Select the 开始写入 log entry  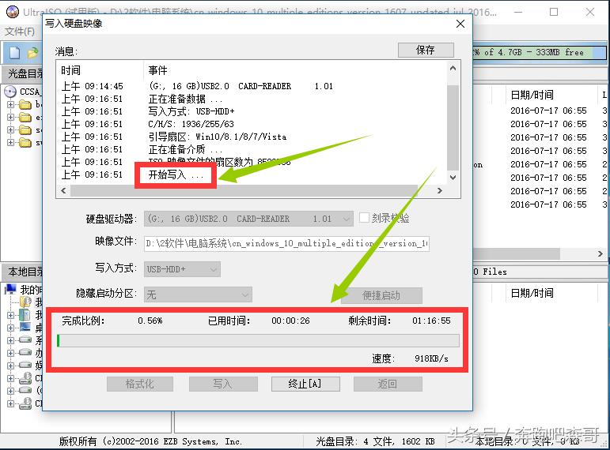click(176, 174)
